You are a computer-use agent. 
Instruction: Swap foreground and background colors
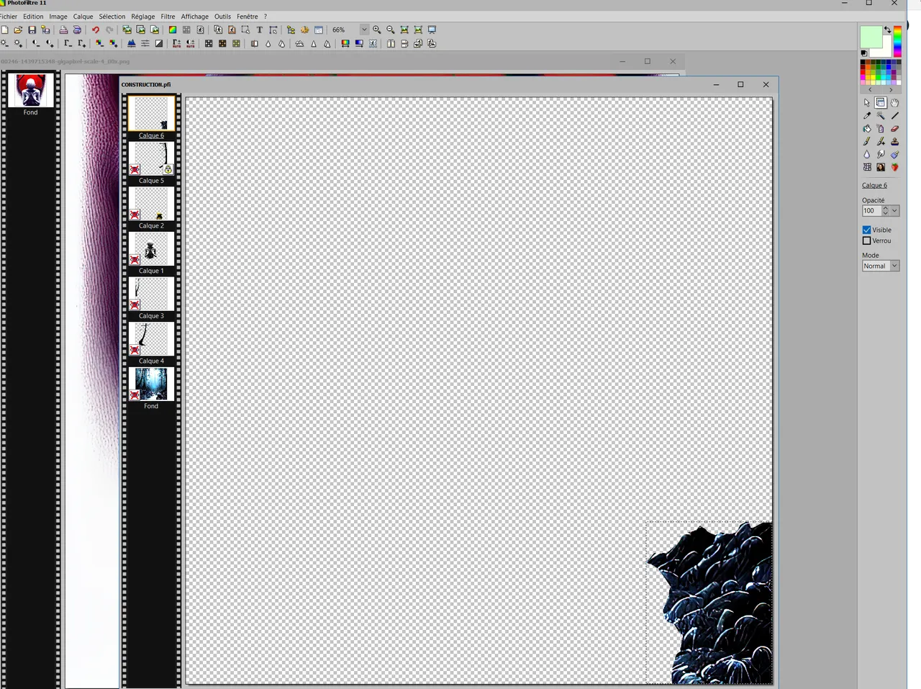click(x=888, y=30)
